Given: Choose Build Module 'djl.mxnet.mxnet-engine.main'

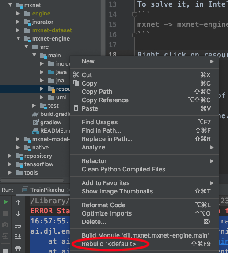Looking at the screenshot, I should point(144,235).
